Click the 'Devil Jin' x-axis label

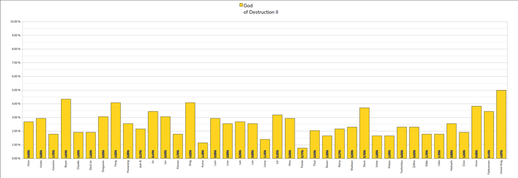(91, 165)
